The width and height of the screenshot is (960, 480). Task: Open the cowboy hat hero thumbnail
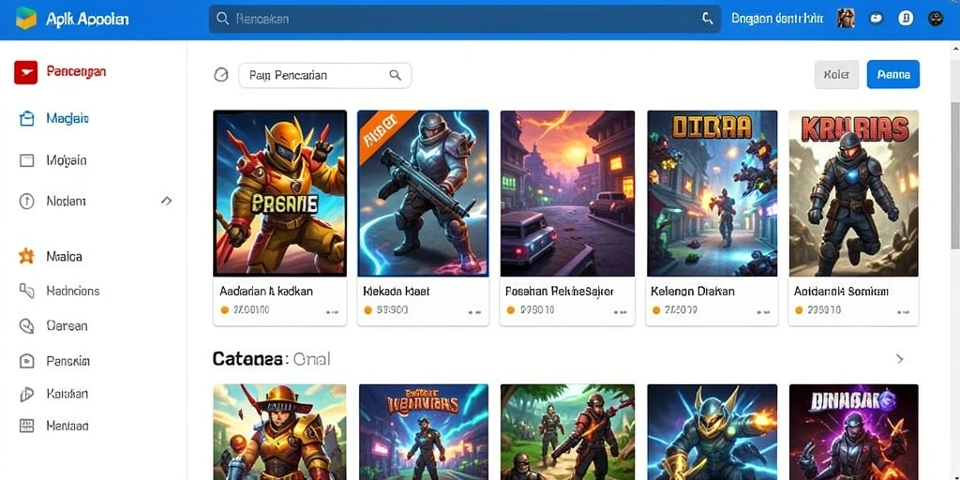279,431
